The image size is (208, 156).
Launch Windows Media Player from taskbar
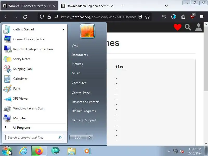pyautogui.click(x=87, y=151)
